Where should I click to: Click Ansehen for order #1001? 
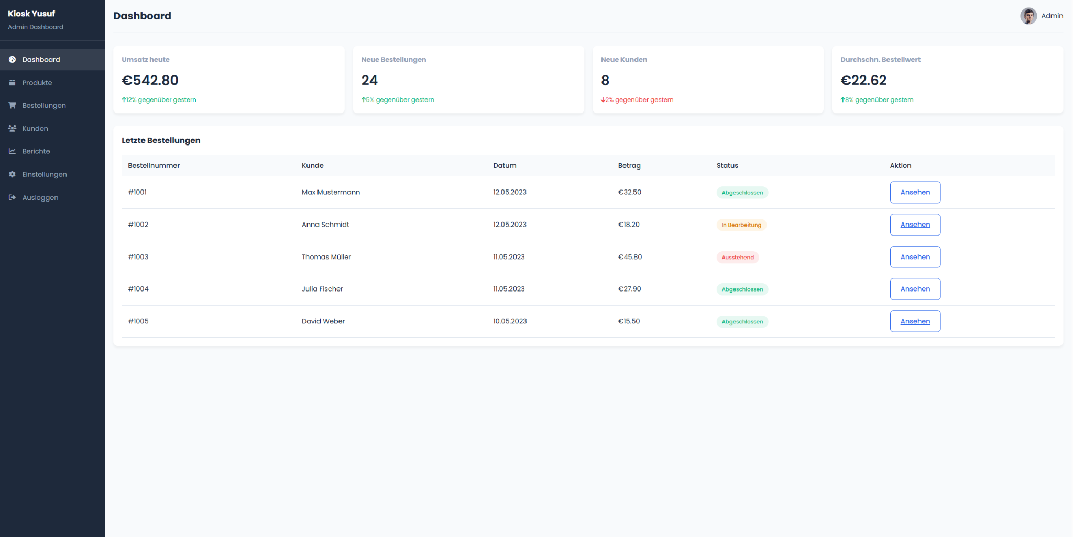[915, 192]
